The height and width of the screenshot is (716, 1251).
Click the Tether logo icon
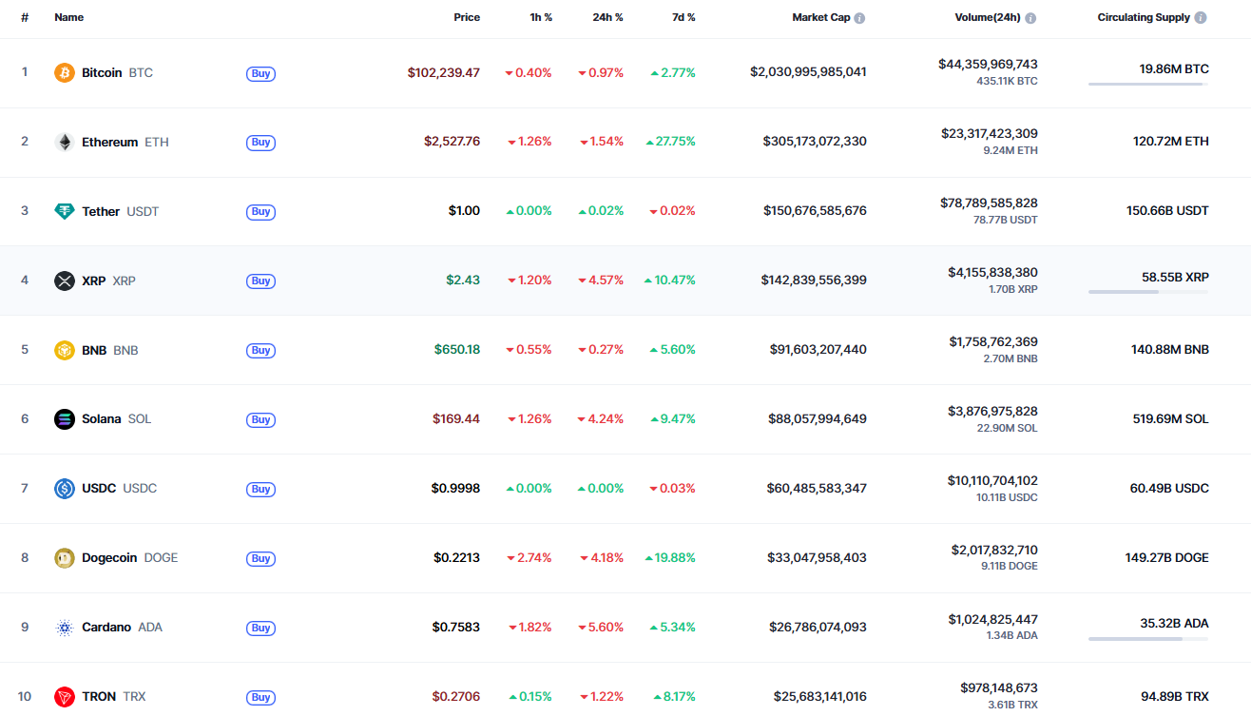[65, 212]
